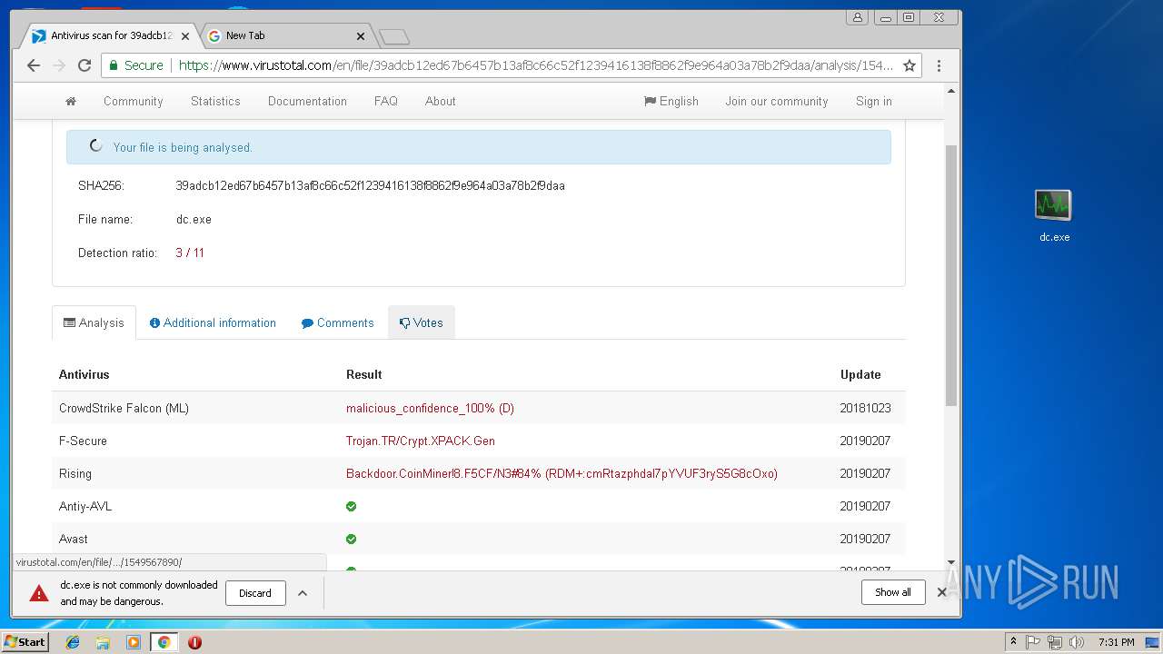Click the Antiy-AVL green check mark
Screen dimensions: 1163x654
coord(352,506)
